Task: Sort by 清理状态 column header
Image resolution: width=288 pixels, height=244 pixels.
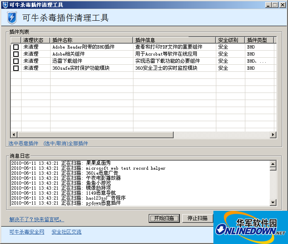Action: coord(36,40)
